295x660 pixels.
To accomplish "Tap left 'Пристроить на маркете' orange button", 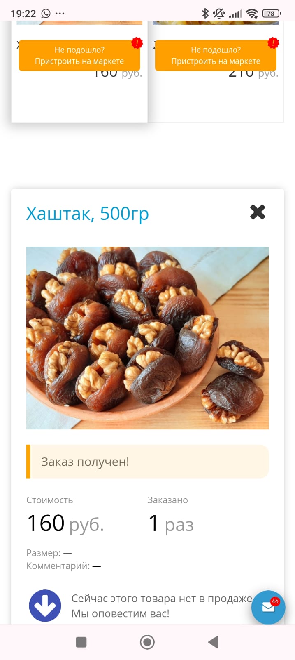I will [79, 55].
